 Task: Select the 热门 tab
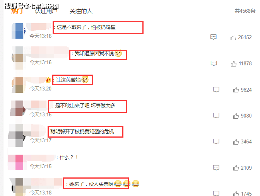pos(17,11)
